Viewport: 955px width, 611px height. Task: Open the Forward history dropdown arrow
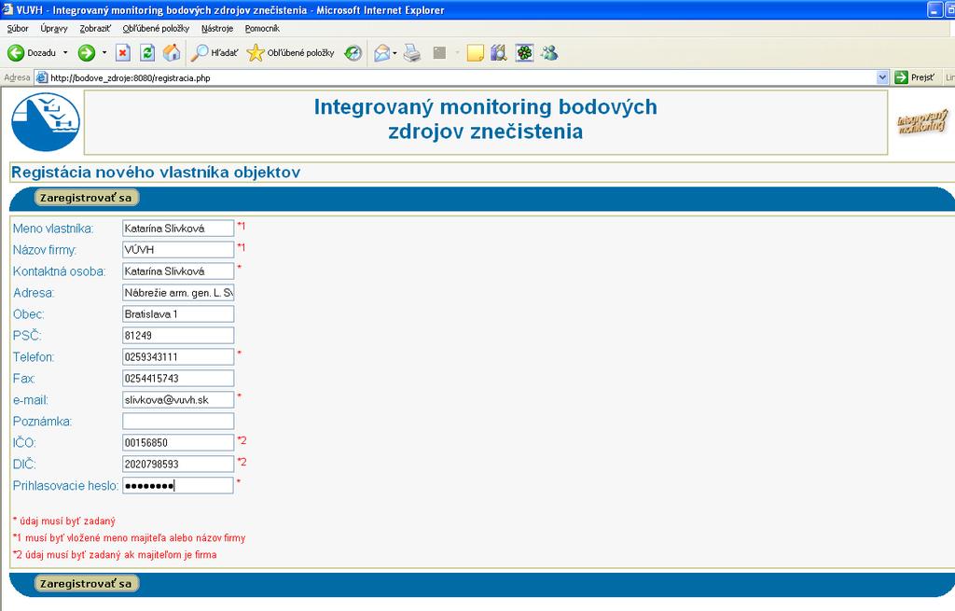[104, 53]
